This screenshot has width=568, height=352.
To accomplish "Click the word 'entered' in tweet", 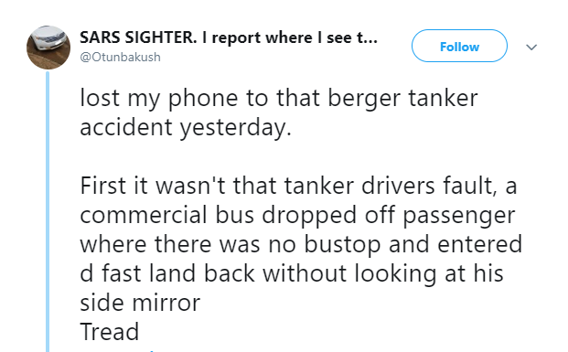I will tap(479, 244).
